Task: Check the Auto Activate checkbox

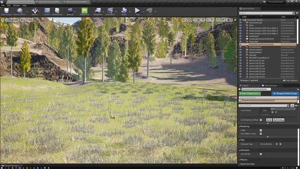Action: (261, 154)
